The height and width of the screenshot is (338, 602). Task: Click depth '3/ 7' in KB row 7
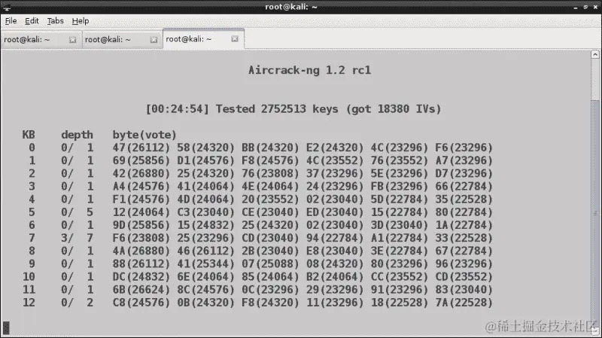click(x=77, y=238)
